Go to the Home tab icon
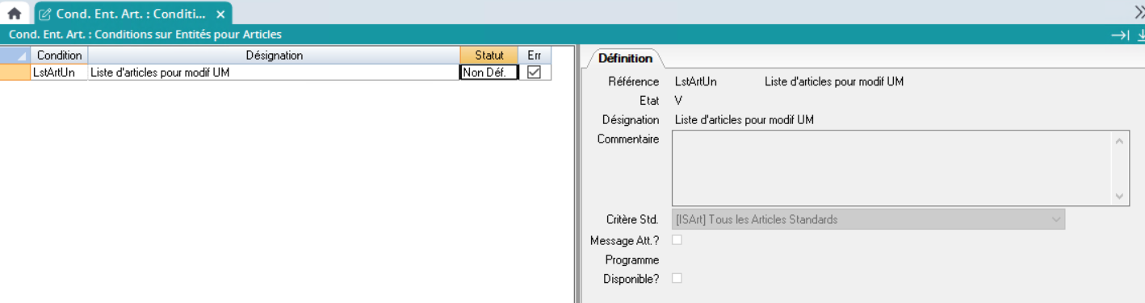Image resolution: width=1145 pixels, height=303 pixels. pos(14,14)
